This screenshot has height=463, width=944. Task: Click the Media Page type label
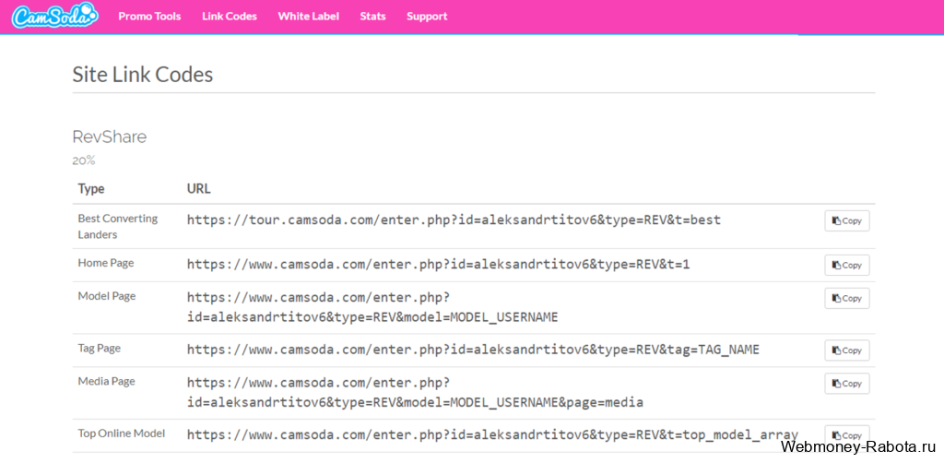tap(107, 381)
